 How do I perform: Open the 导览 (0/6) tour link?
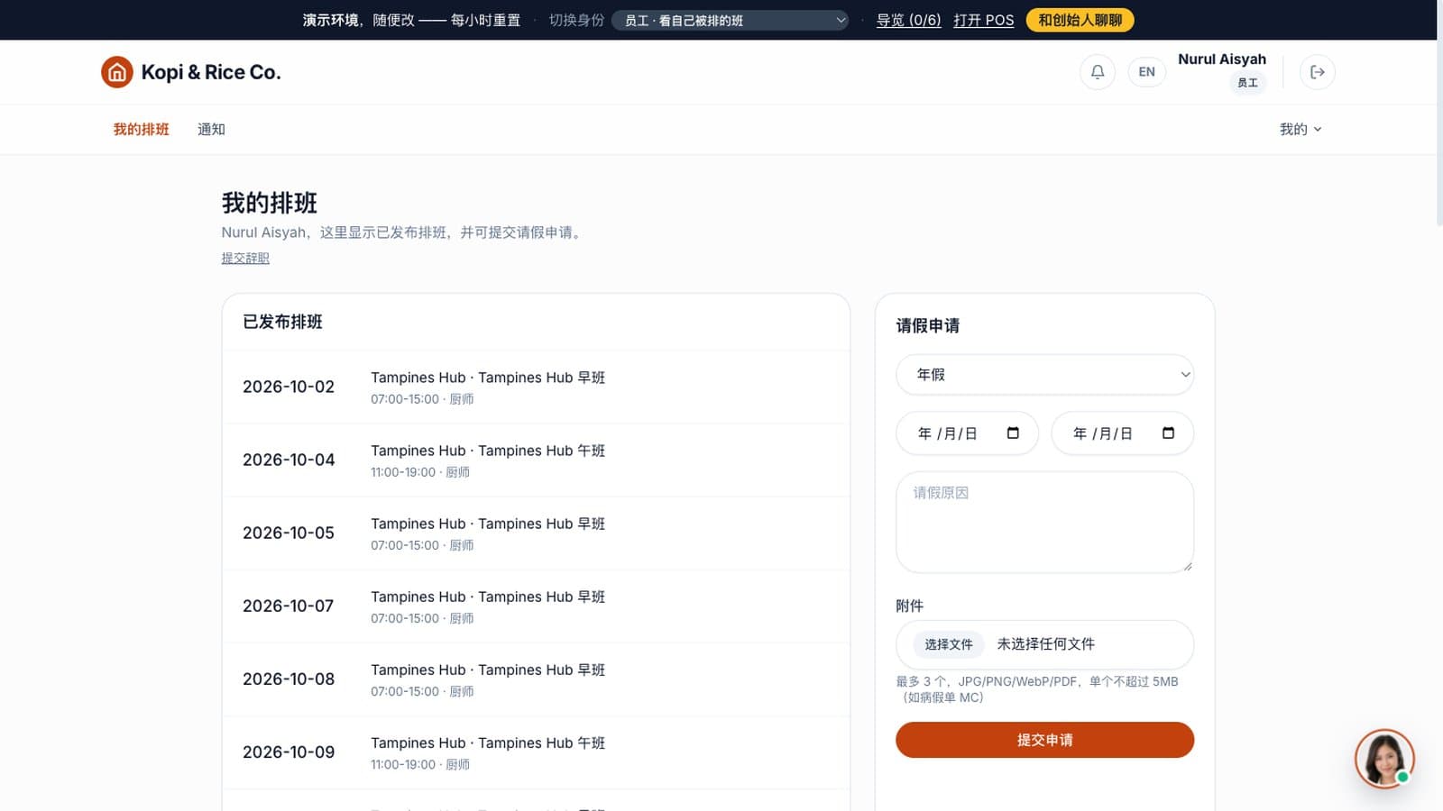pos(908,20)
